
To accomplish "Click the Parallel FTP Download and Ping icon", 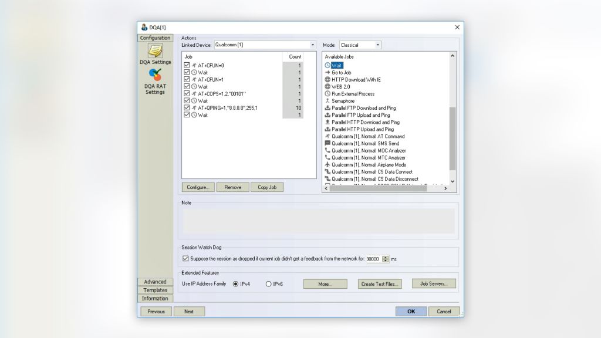I will pyautogui.click(x=327, y=108).
